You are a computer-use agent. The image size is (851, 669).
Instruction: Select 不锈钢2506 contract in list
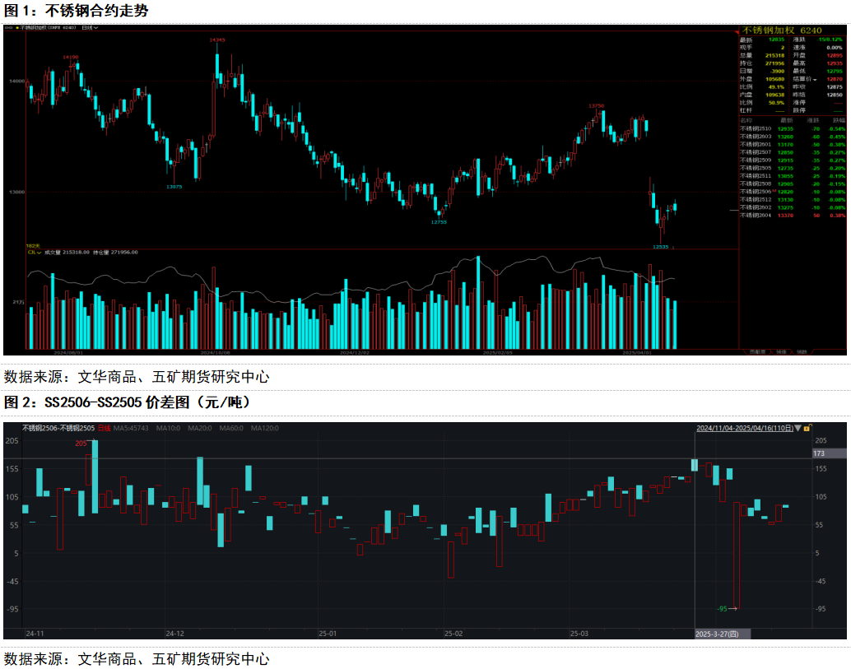tap(755, 191)
